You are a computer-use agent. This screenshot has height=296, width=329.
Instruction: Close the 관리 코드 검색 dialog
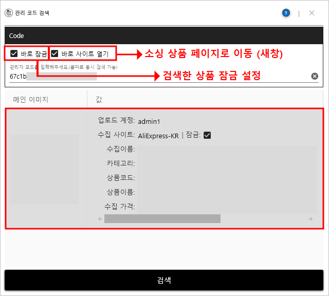tap(312, 13)
